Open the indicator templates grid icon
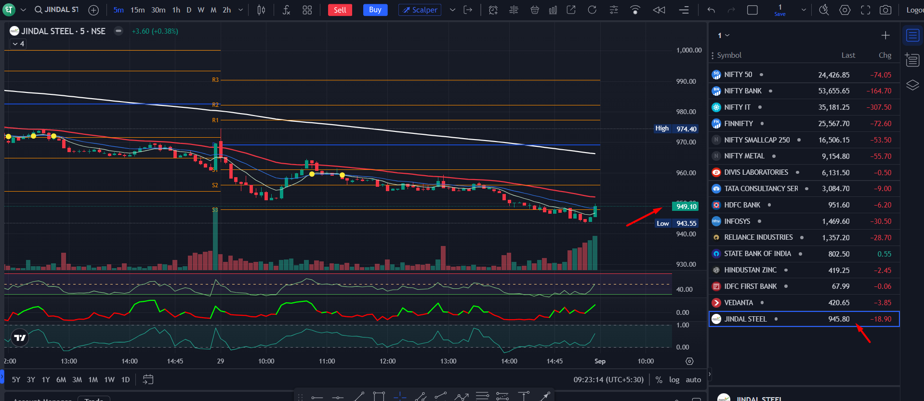The width and height of the screenshot is (924, 401). click(307, 10)
